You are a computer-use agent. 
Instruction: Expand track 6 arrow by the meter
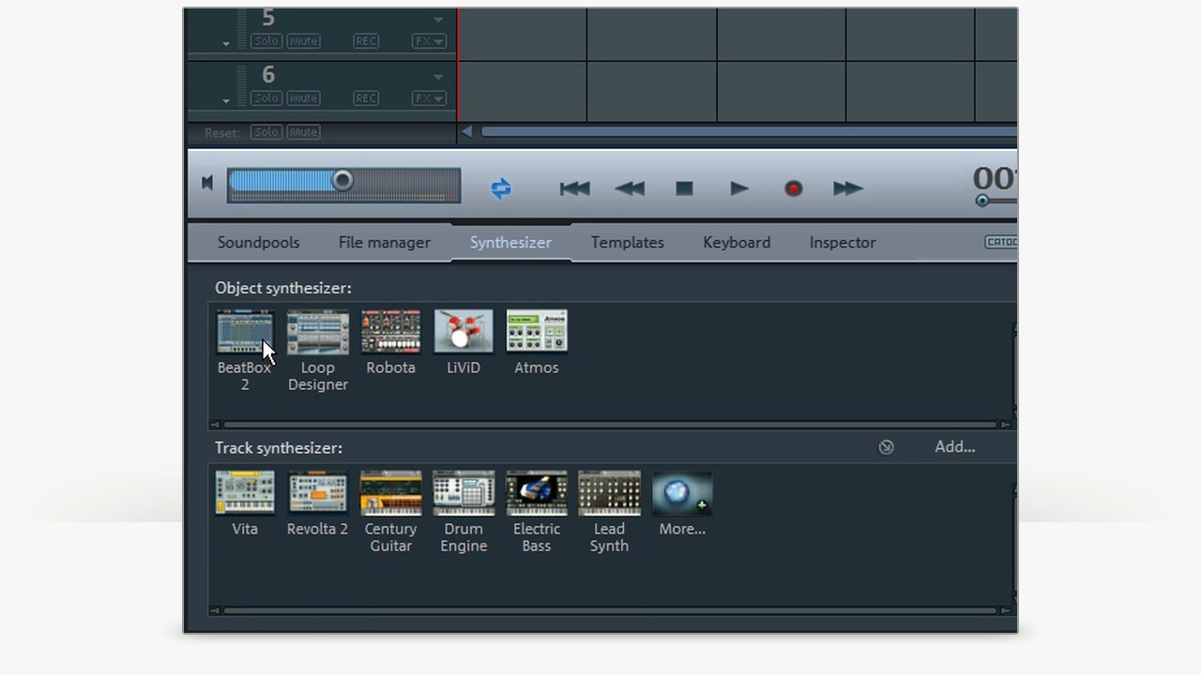tap(226, 101)
